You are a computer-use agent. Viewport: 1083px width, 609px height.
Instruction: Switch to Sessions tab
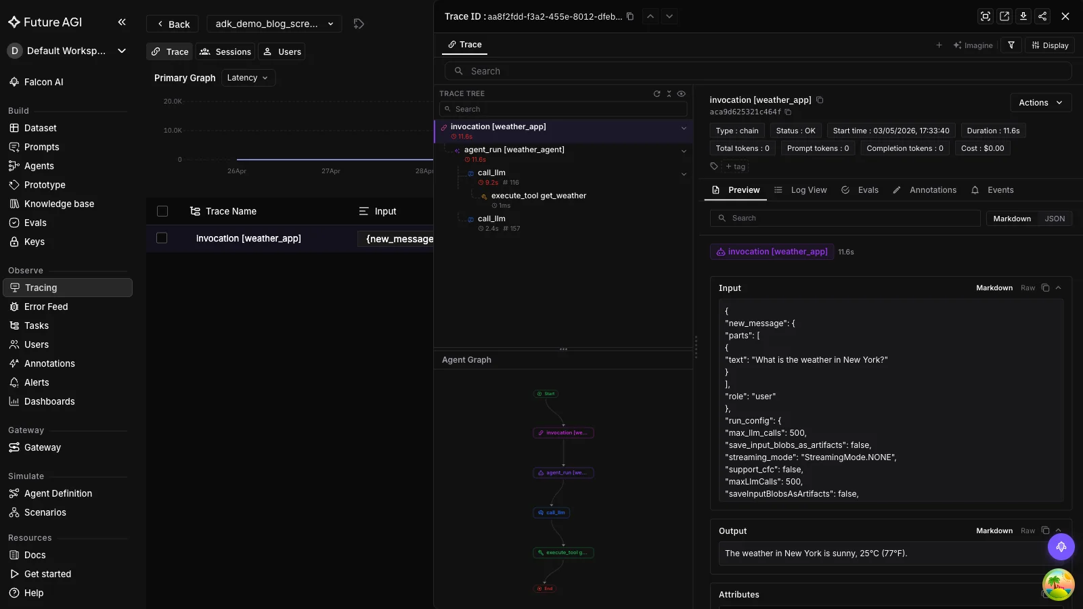click(225, 51)
